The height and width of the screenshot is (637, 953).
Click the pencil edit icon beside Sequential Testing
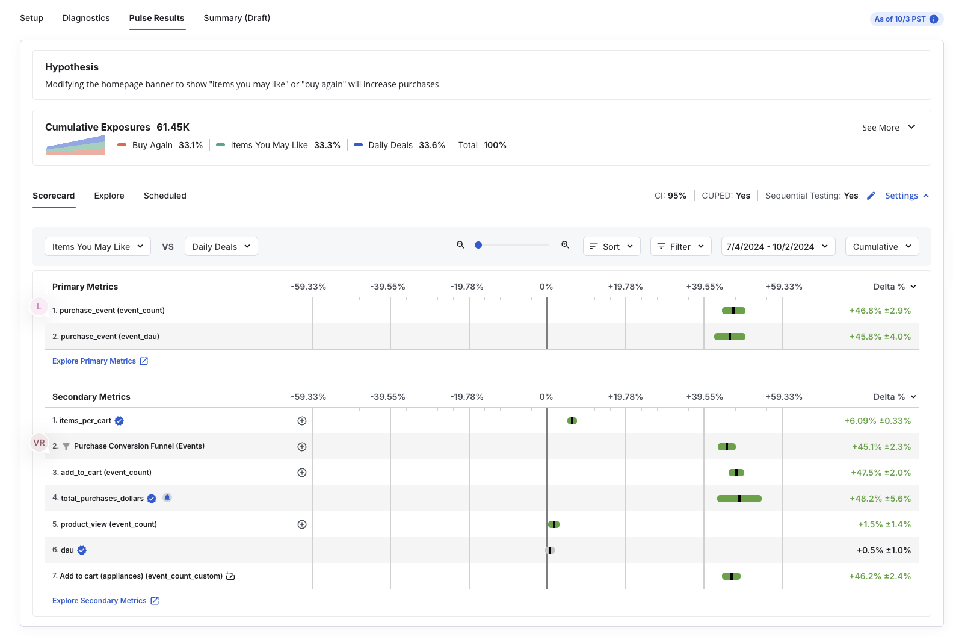click(871, 196)
